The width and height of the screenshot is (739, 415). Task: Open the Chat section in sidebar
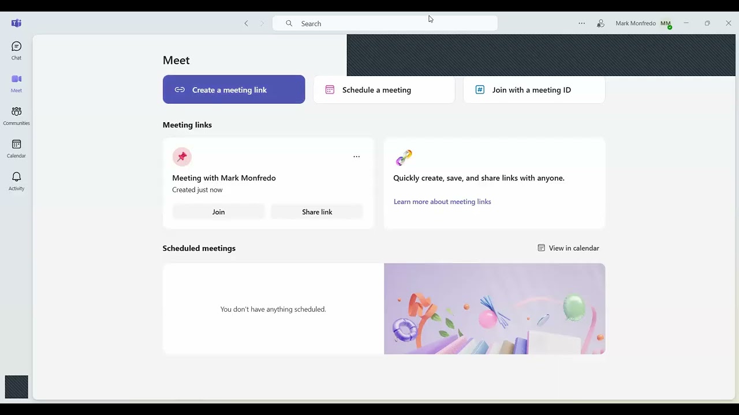click(16, 51)
